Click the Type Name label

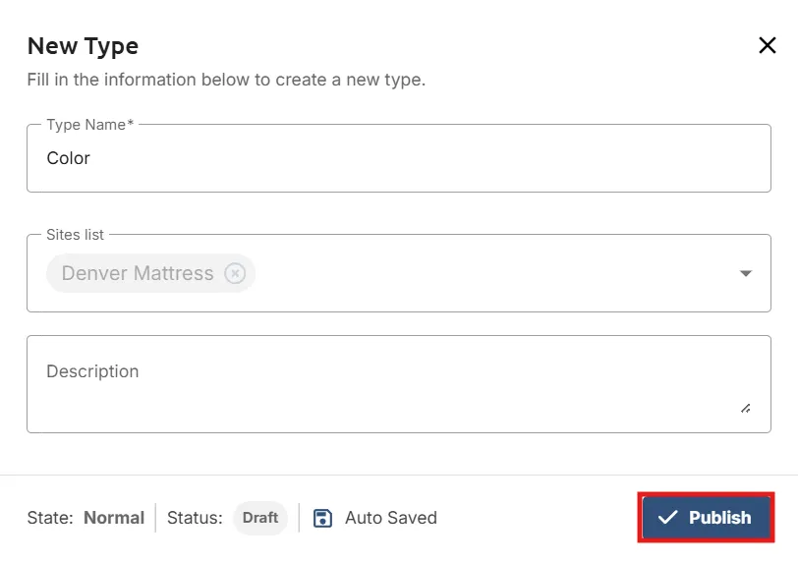click(89, 125)
